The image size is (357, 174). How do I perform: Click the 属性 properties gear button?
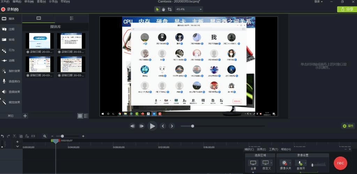(348, 126)
